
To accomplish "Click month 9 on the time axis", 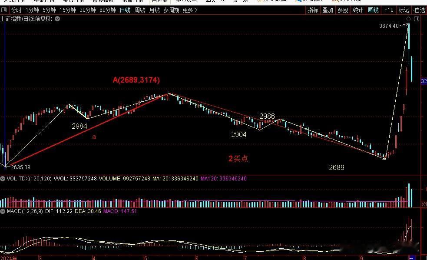I will click(361, 258).
